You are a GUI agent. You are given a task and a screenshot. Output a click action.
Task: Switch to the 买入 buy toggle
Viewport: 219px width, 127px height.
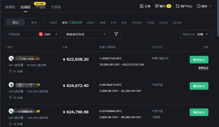pyautogui.click(x=15, y=23)
